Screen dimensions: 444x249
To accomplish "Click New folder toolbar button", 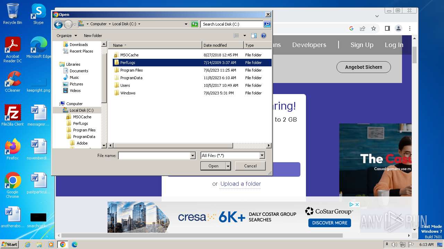I will 93,36.
